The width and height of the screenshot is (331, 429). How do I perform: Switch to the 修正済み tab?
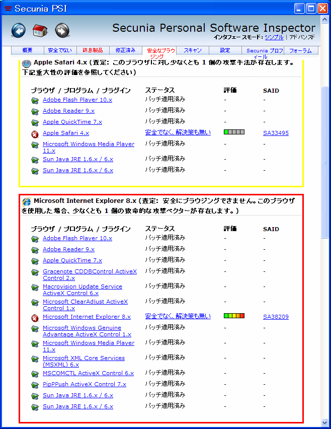(125, 50)
